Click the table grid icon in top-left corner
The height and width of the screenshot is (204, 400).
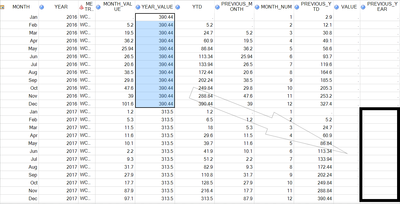pyautogui.click(x=3, y=6)
